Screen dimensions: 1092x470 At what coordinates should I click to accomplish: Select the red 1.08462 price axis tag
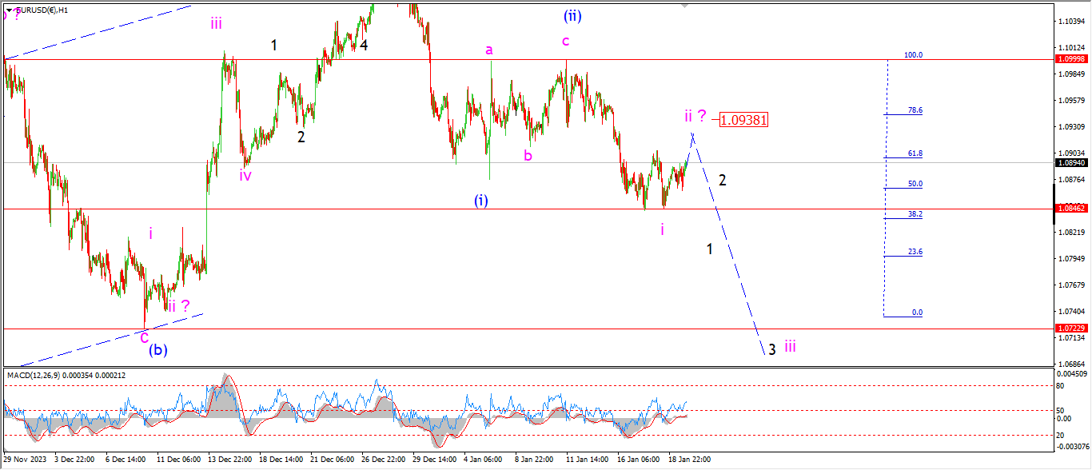(x=1070, y=209)
